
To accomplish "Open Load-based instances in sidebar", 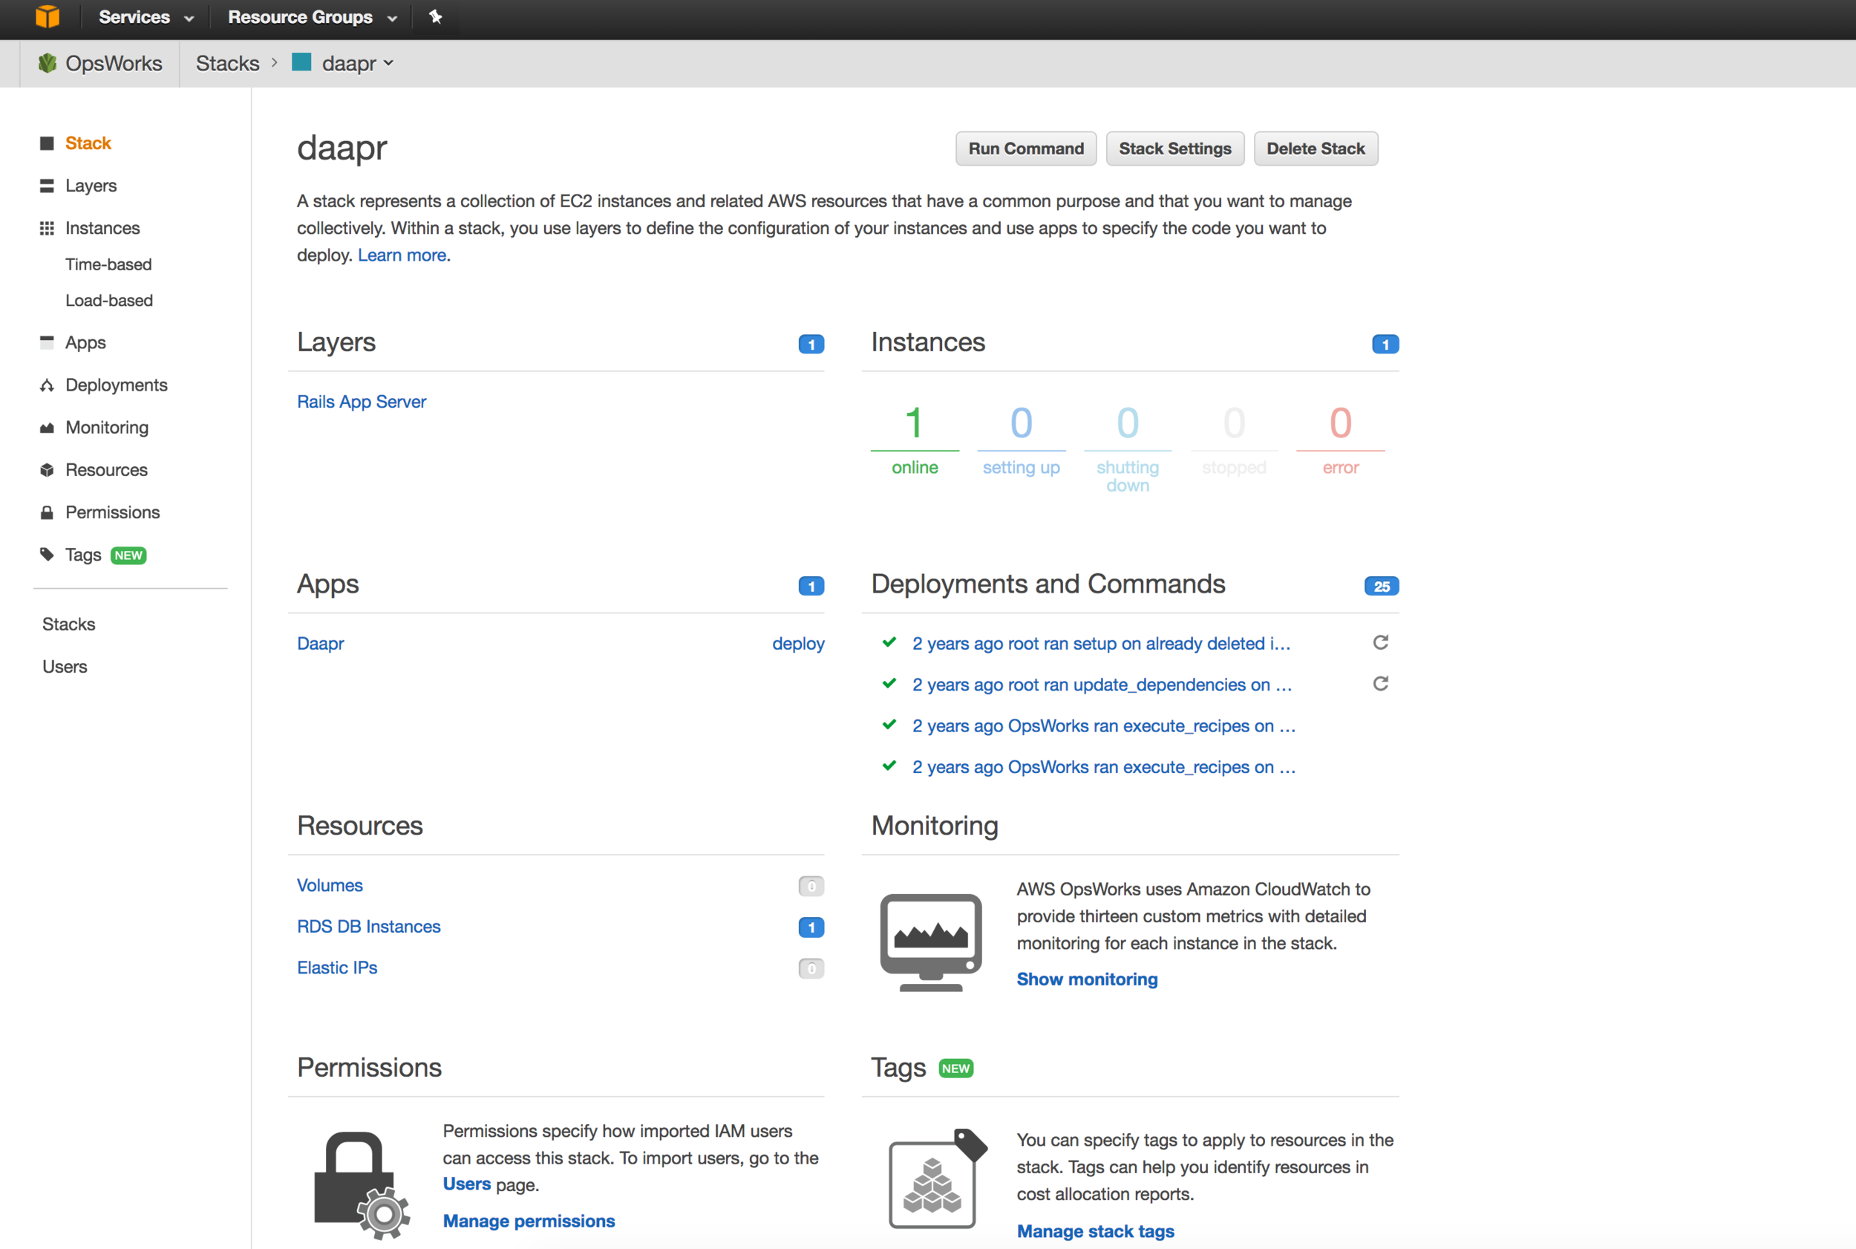I will pyautogui.click(x=109, y=300).
